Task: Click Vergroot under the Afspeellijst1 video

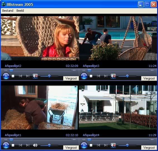Action: tap(71, 148)
